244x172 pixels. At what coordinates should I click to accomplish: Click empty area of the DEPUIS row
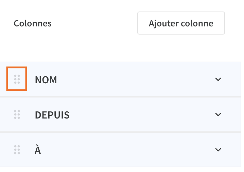coord(140,115)
